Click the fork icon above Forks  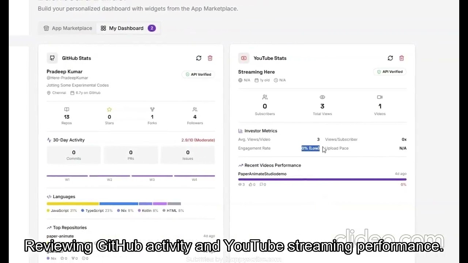click(x=152, y=109)
